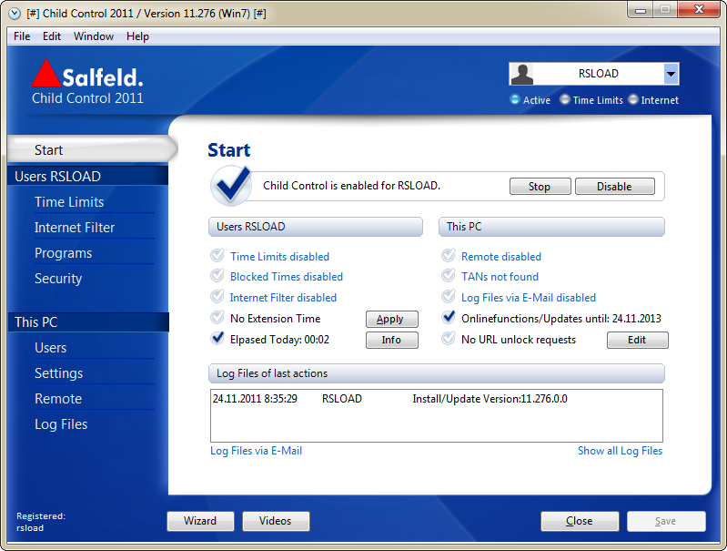The width and height of the screenshot is (727, 551).
Task: Launch the Wizard button
Action: pyautogui.click(x=200, y=521)
